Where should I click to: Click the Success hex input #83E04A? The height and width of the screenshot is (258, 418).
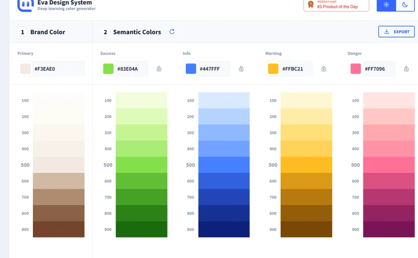coord(132,69)
